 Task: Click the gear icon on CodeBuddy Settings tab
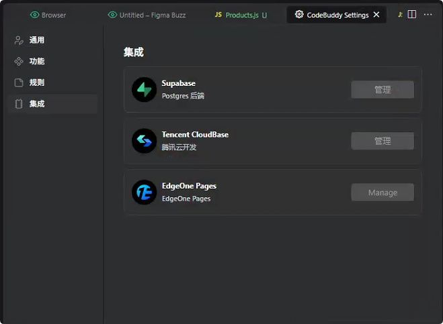coord(299,14)
